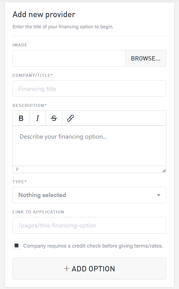The height and width of the screenshot is (289, 179).
Task: Toggle bold formatting in the description editor
Action: 21,118
